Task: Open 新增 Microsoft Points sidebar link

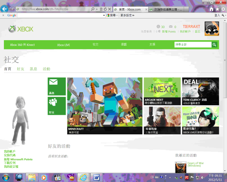Action: (18, 159)
